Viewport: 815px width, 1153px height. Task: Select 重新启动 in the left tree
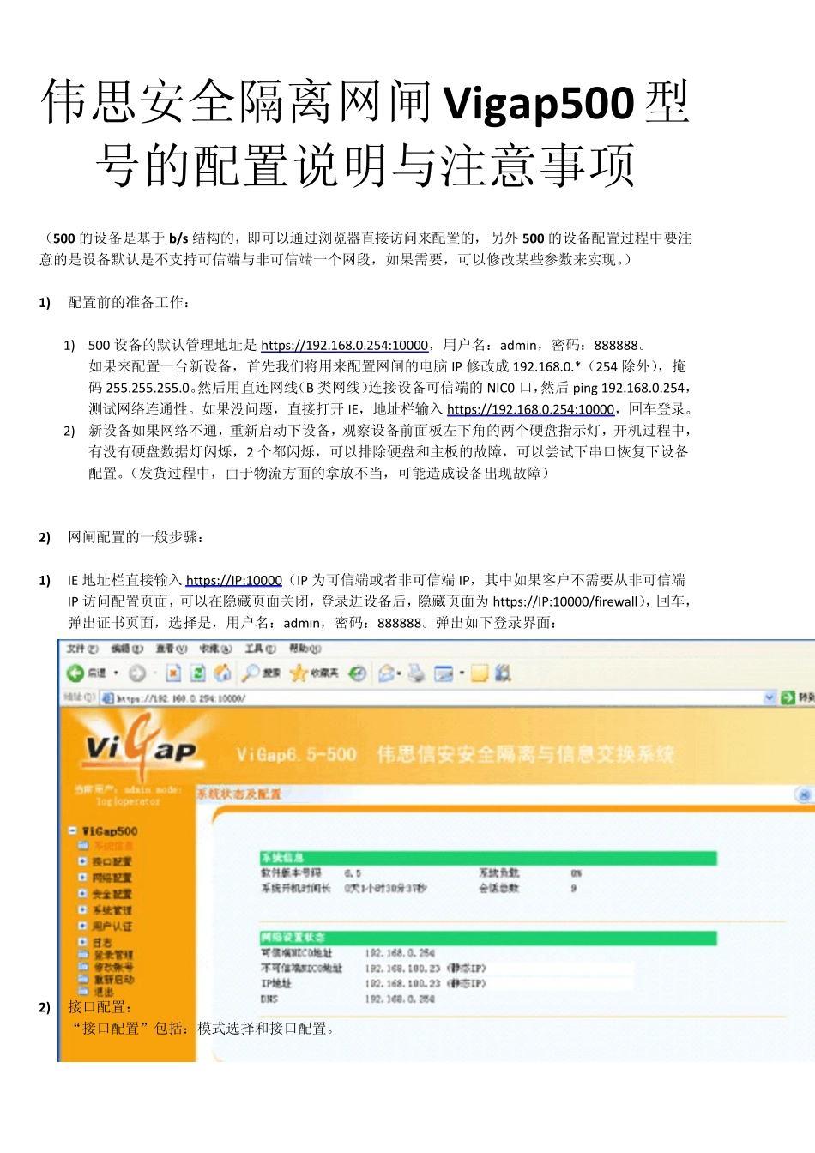pyautogui.click(x=113, y=979)
